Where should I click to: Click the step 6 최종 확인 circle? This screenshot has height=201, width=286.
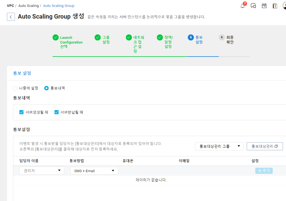point(222,37)
